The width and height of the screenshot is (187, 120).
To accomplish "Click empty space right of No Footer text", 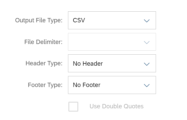I will (122, 85).
